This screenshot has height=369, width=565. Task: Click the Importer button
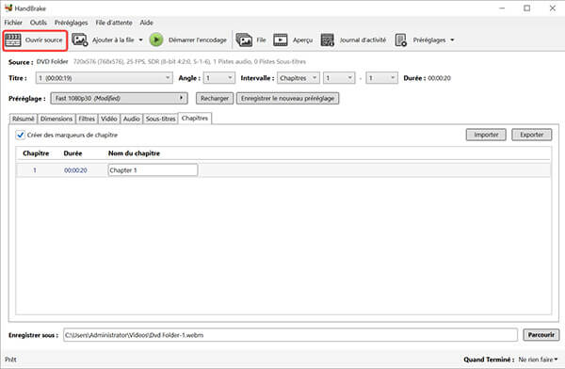coord(486,135)
